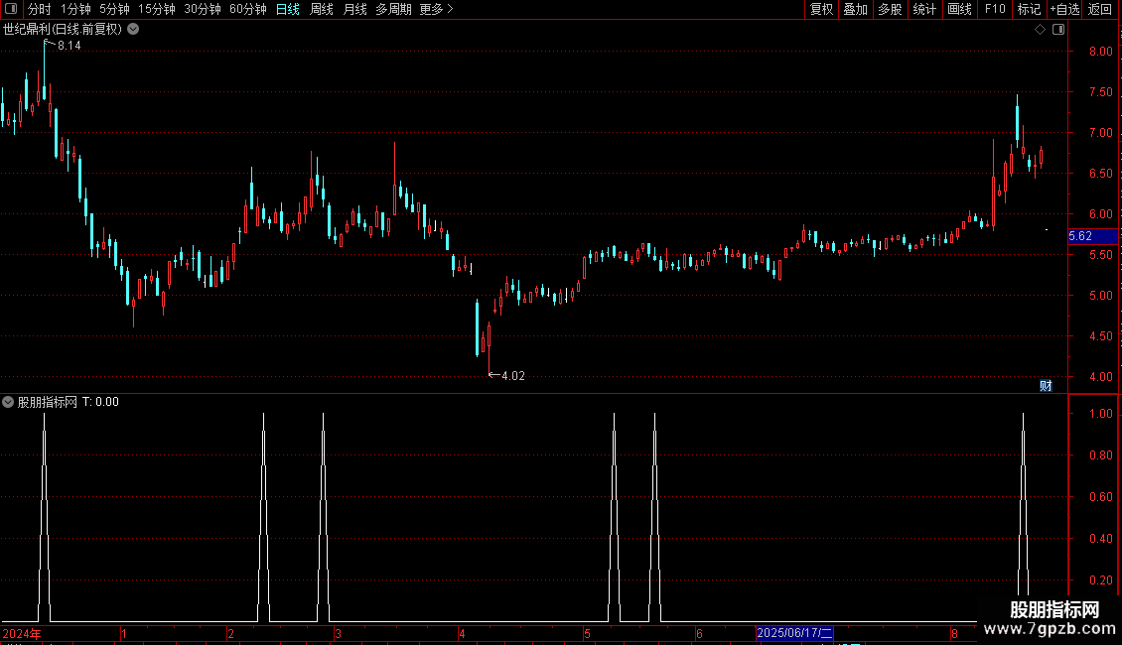The width and height of the screenshot is (1122, 645).
Task: Expand the 世纪鼎利 chart title dropdown
Action: [133, 30]
